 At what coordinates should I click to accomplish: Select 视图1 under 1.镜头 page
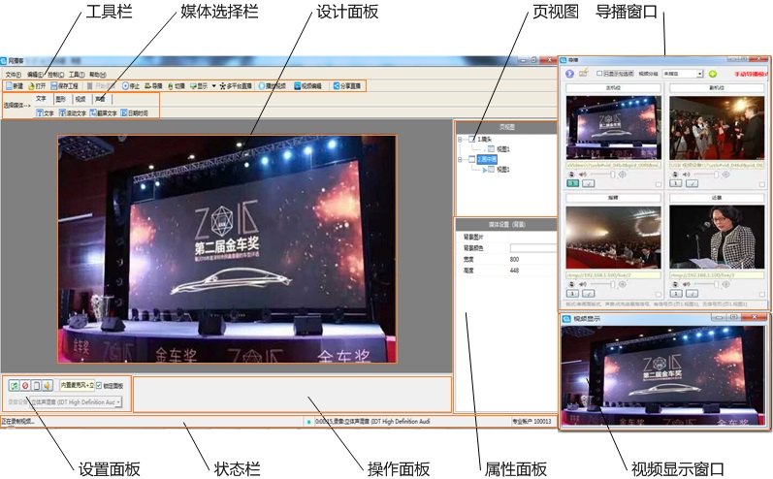click(x=502, y=148)
